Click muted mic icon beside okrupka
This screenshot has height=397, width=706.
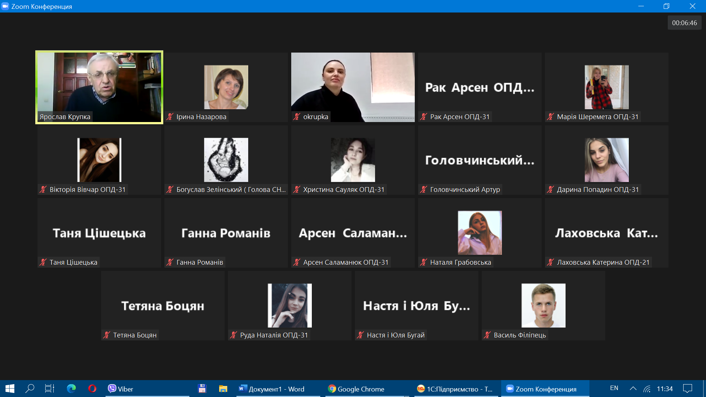tap(297, 117)
